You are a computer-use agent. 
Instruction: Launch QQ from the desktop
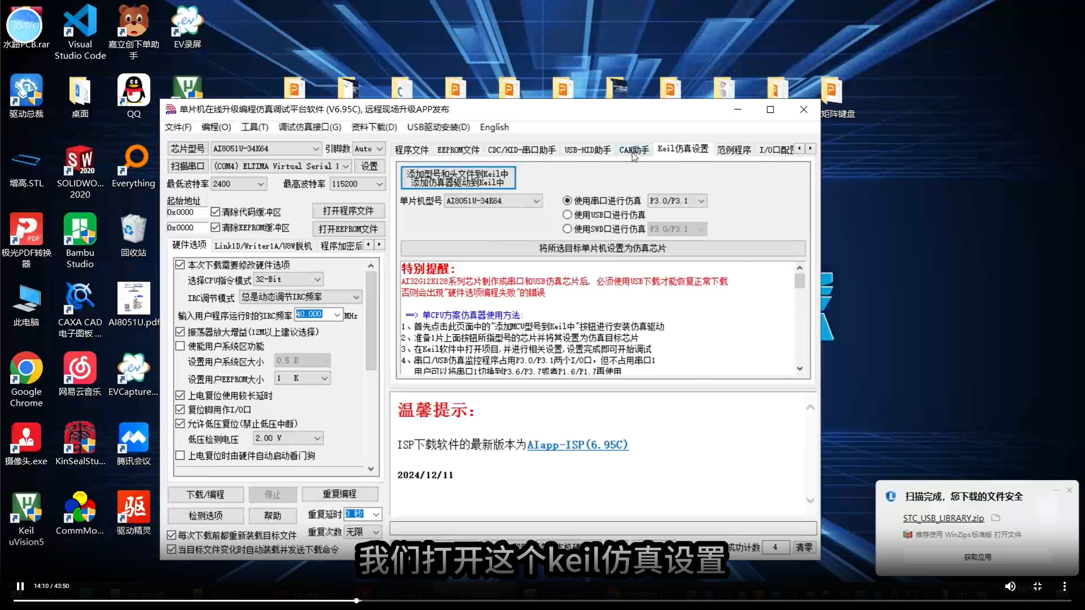(x=133, y=90)
